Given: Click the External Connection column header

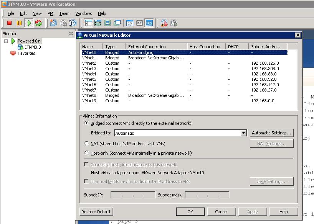Looking at the screenshot, I should click(156, 47).
